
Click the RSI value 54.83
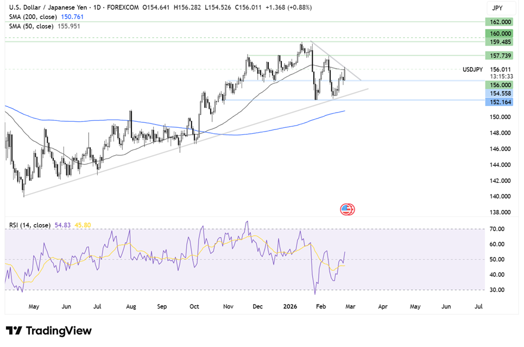pyautogui.click(x=62, y=225)
